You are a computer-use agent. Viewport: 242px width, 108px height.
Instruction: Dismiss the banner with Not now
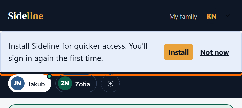[x=215, y=52]
